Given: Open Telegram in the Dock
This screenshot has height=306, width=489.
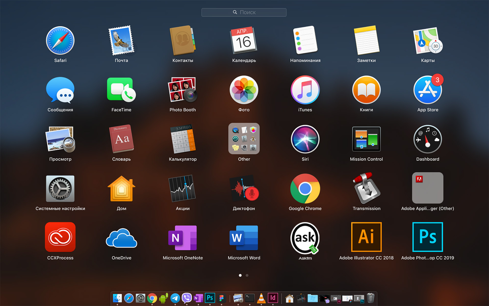Looking at the screenshot, I should coord(175,298).
